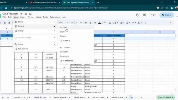Move document using folder icon
This screenshot has width=178, height=100.
(x=26, y=14)
